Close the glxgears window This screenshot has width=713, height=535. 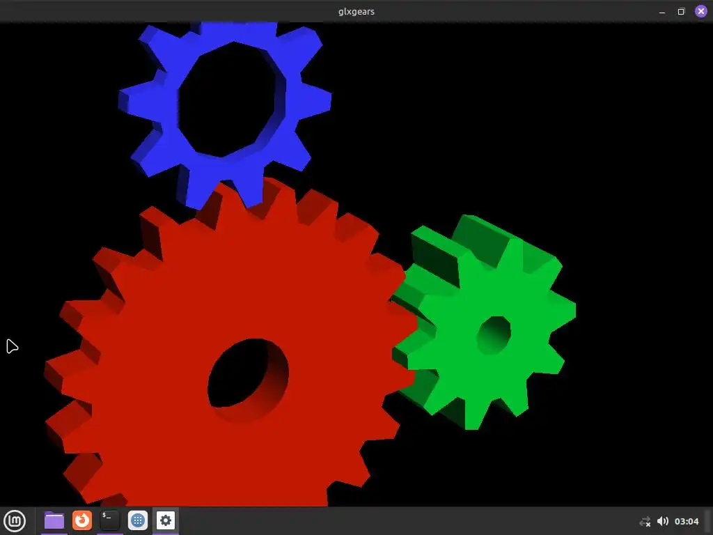click(x=700, y=11)
